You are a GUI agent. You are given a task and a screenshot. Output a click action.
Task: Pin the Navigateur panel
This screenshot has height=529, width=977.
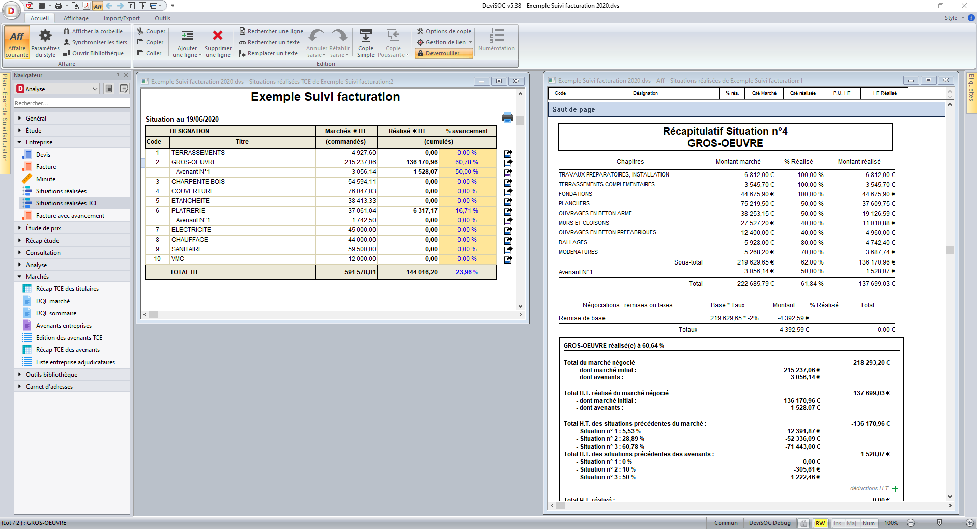point(118,75)
